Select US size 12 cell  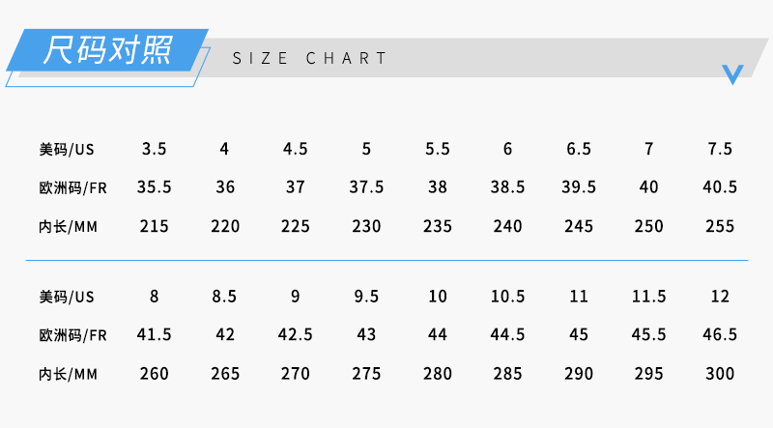pos(720,297)
